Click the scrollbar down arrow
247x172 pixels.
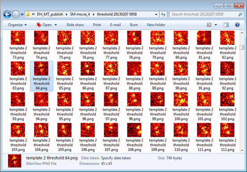click(242, 150)
